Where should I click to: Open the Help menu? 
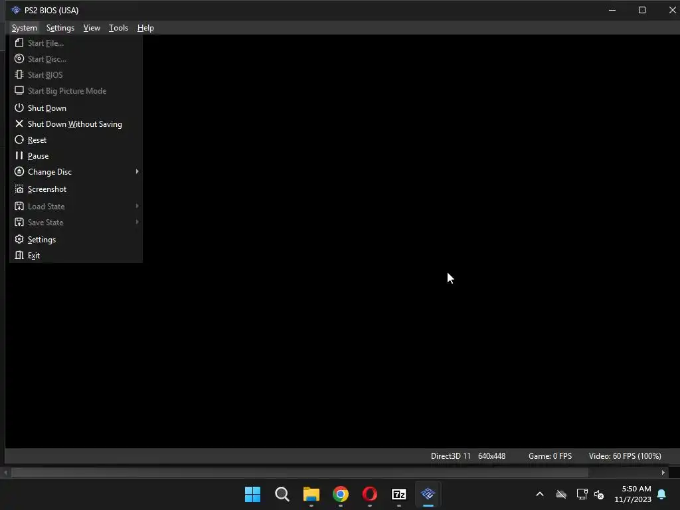[x=145, y=28]
